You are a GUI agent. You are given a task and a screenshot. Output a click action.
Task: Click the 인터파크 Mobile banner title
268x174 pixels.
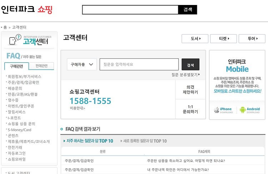(x=237, y=66)
